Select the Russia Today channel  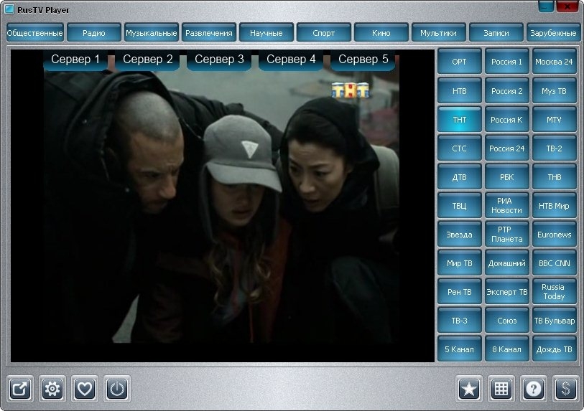554,292
